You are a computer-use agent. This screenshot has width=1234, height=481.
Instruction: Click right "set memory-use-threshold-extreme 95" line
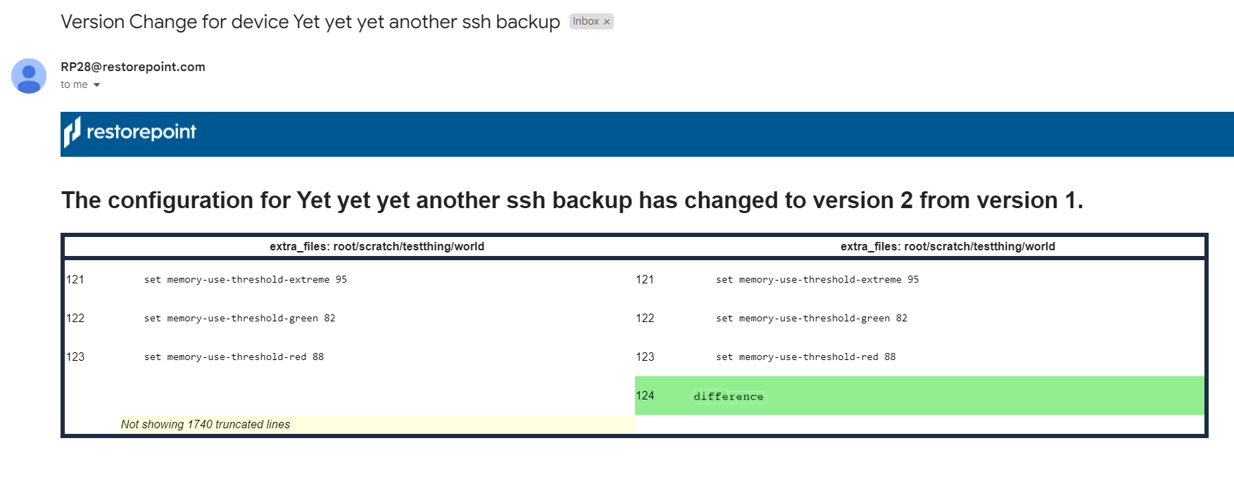coord(817,280)
